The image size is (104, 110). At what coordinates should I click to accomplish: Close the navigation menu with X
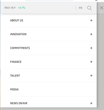pos(102,8)
